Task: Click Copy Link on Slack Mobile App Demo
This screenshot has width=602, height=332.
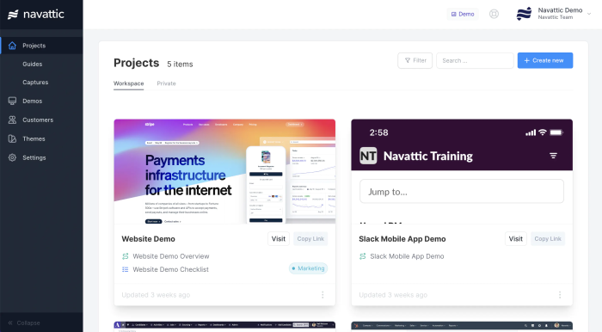Action: [548, 239]
